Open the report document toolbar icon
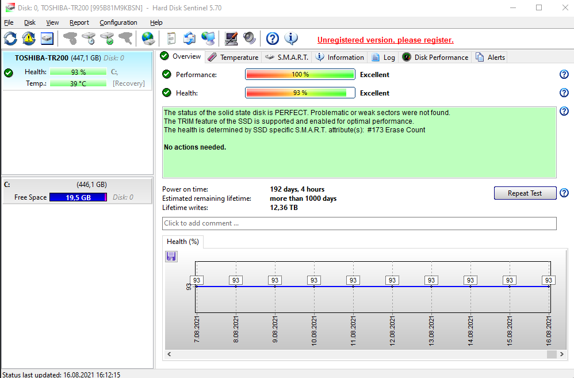This screenshot has width=574, height=378. click(171, 39)
